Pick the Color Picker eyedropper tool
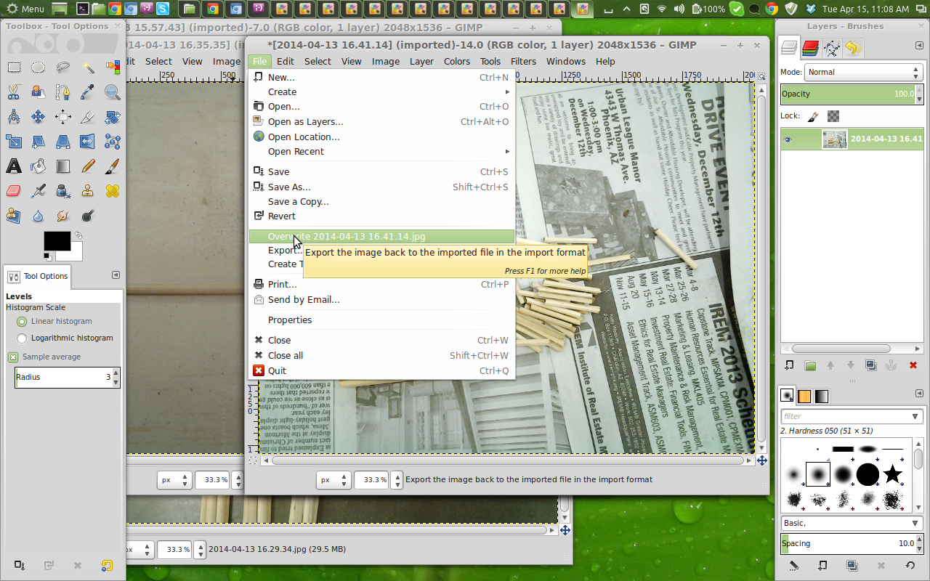The width and height of the screenshot is (930, 581). 88,92
